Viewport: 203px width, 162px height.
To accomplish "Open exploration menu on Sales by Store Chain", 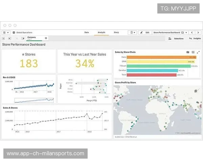I will click(x=193, y=52).
